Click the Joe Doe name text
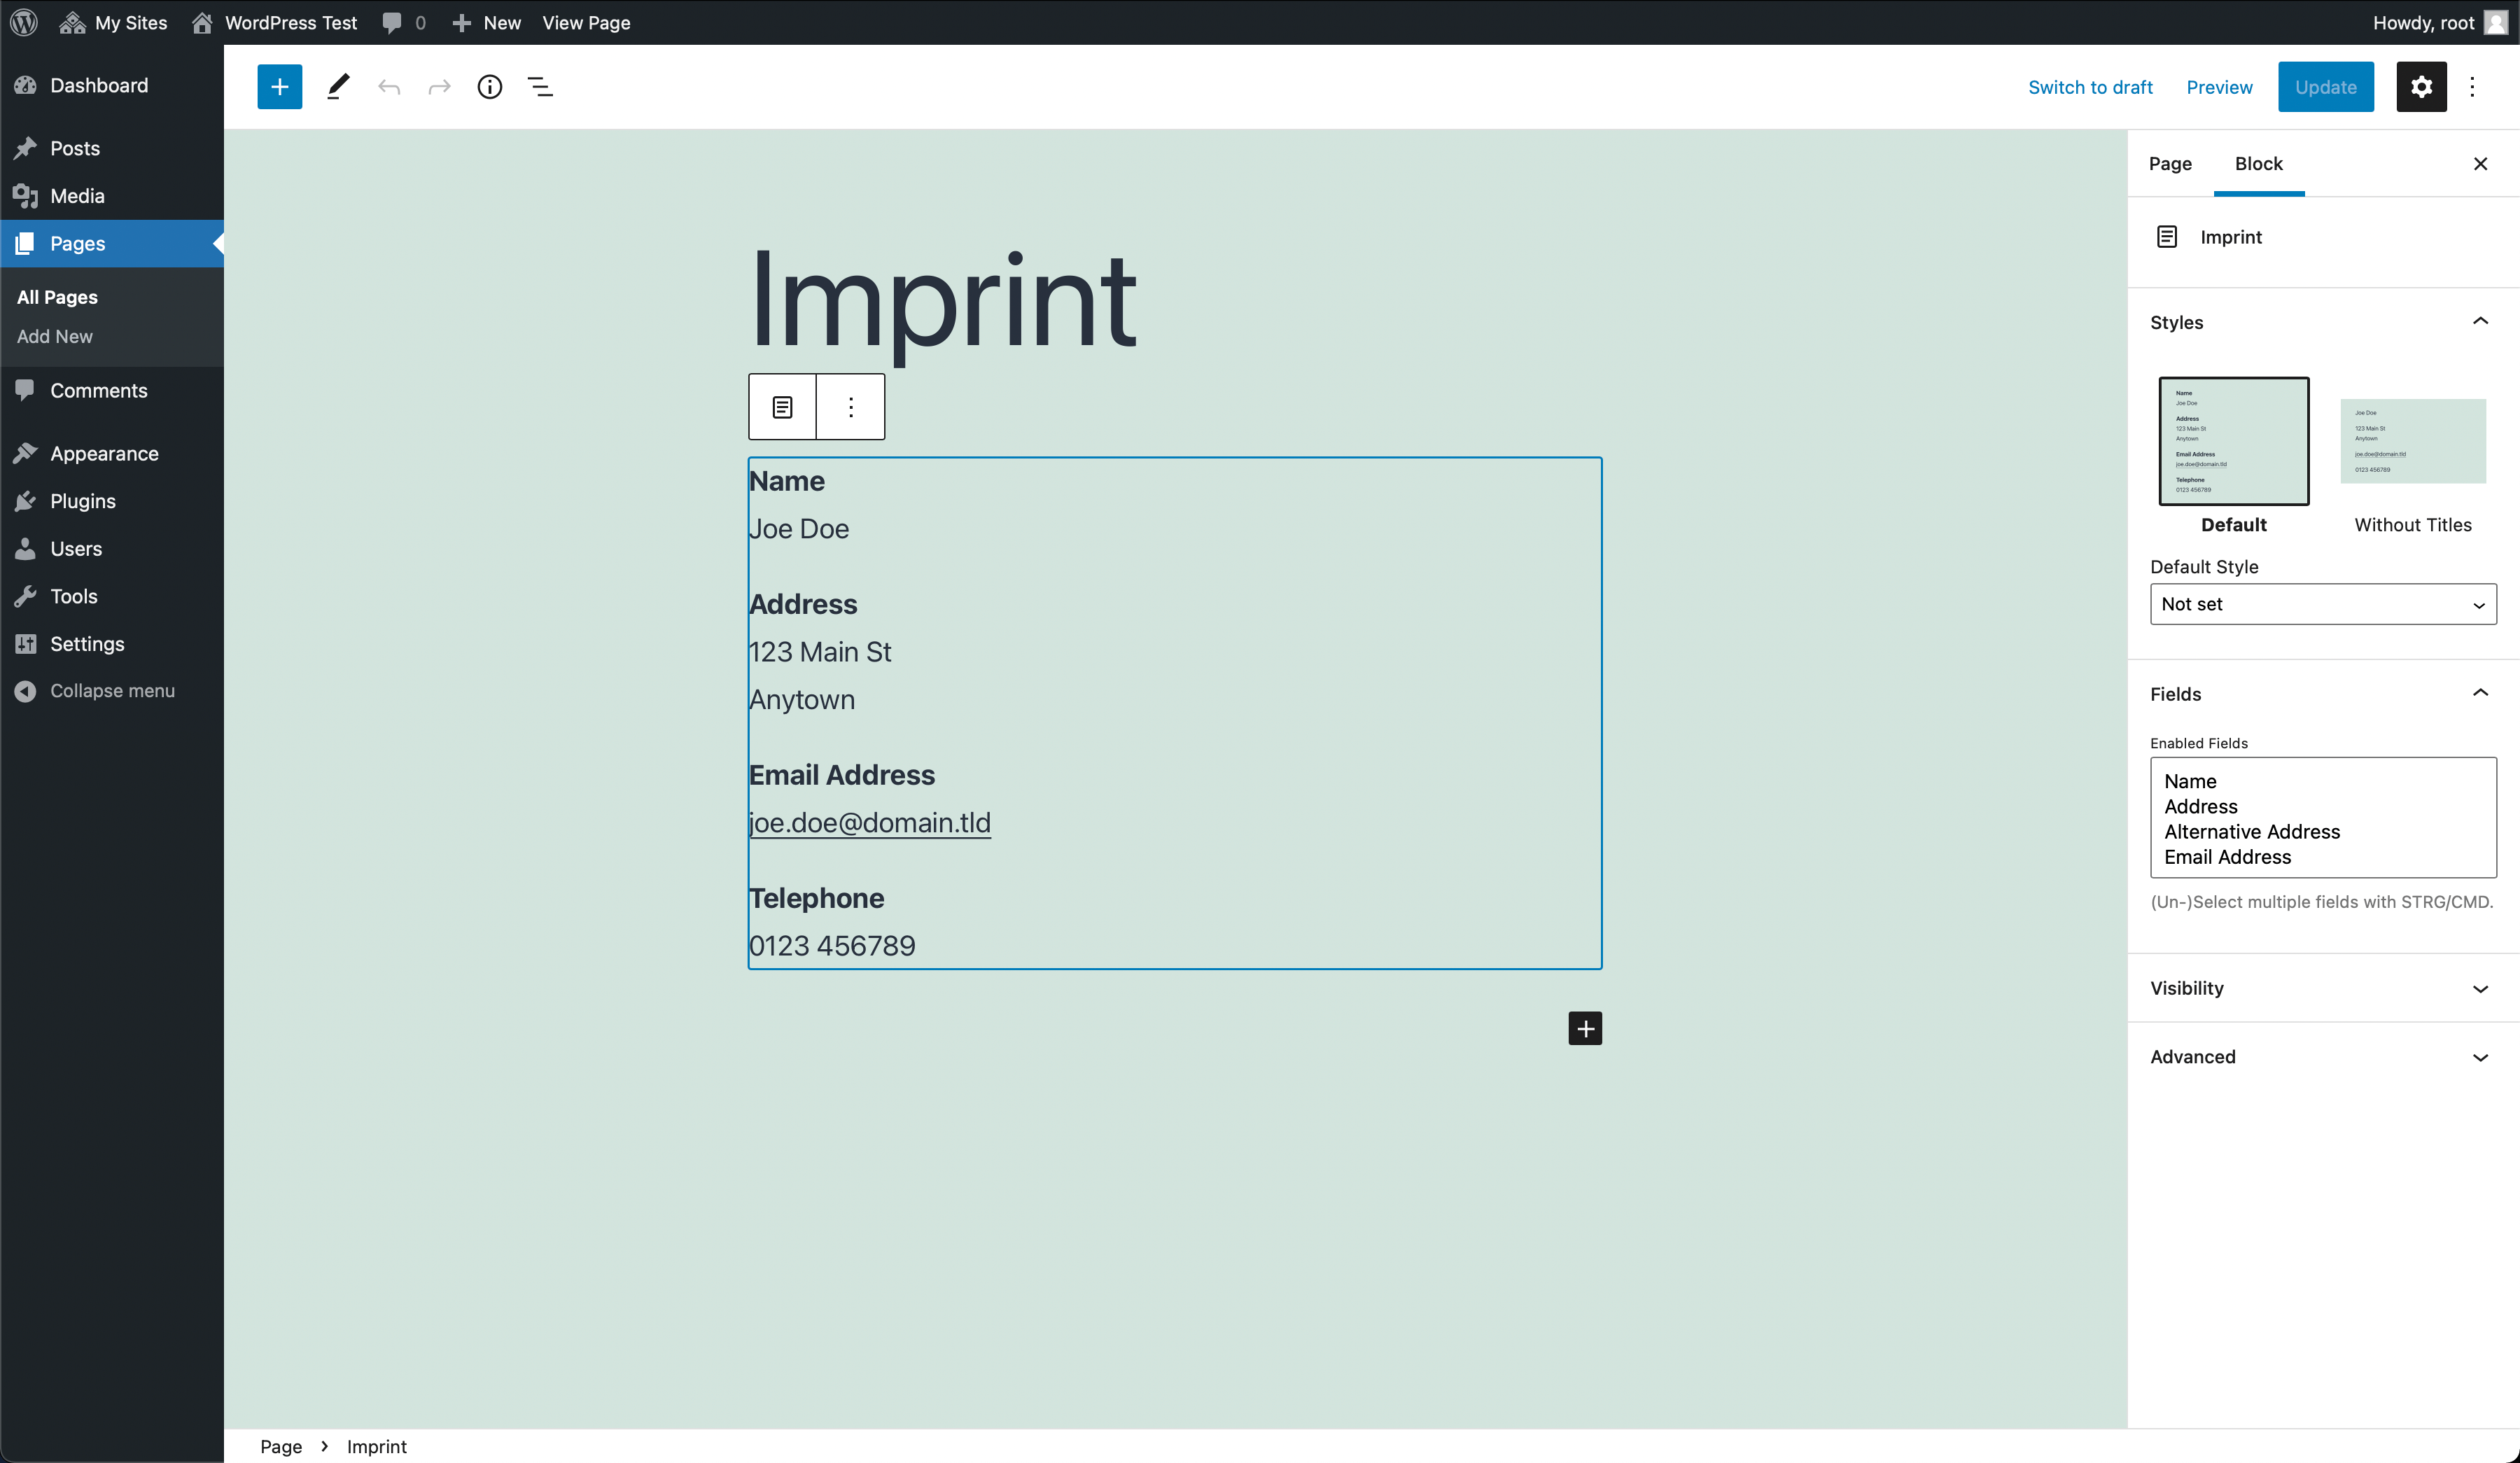Viewport: 2520px width, 1463px height. 798,529
